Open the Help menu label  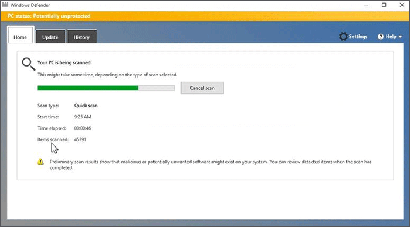click(x=391, y=37)
